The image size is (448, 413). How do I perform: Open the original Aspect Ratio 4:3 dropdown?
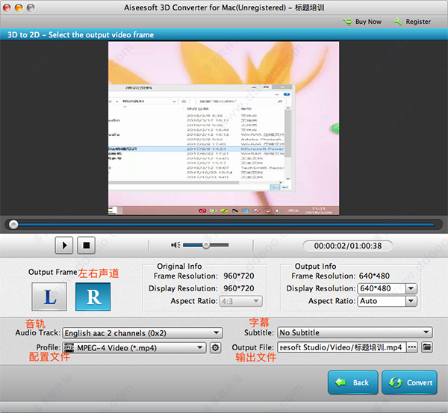(241, 301)
